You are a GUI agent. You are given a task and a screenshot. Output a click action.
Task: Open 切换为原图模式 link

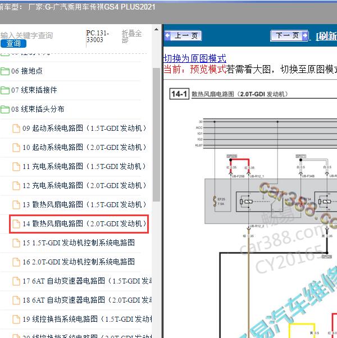[195, 58]
